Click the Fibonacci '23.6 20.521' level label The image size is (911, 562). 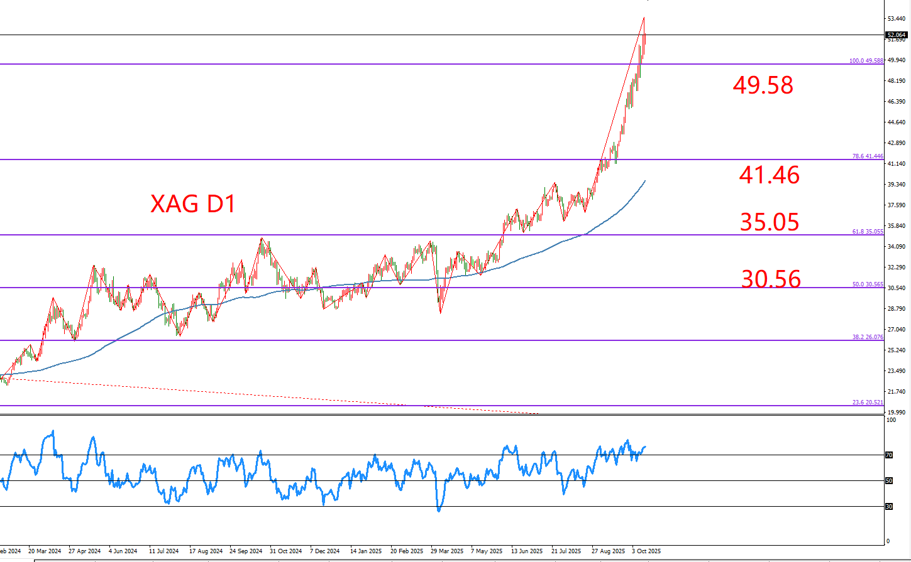pyautogui.click(x=868, y=403)
